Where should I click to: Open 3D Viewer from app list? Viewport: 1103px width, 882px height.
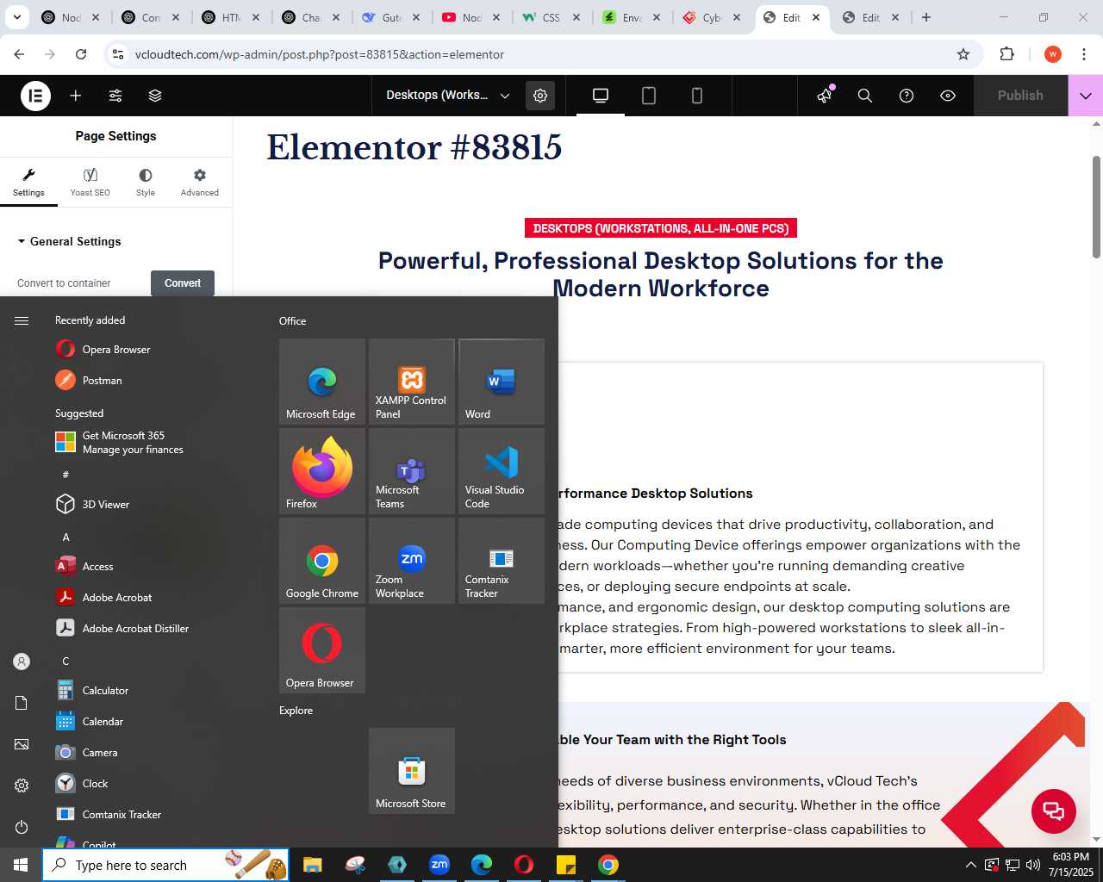pos(105,504)
